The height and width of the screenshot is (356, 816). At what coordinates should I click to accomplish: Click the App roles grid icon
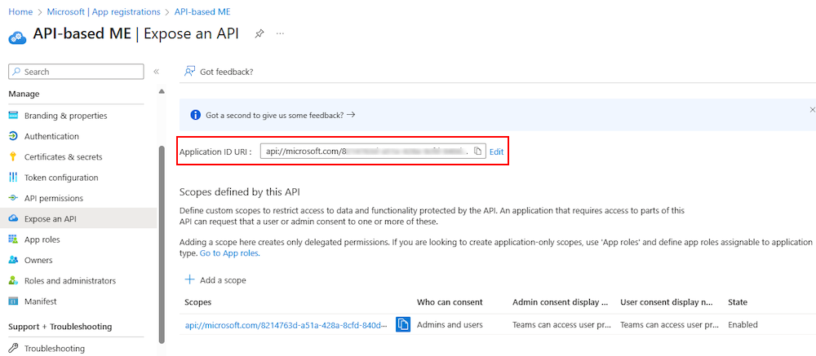click(x=14, y=240)
